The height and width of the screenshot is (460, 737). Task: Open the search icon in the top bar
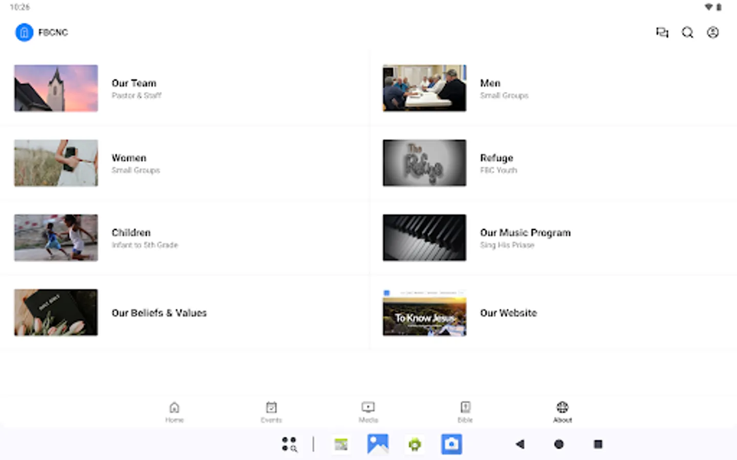point(687,32)
